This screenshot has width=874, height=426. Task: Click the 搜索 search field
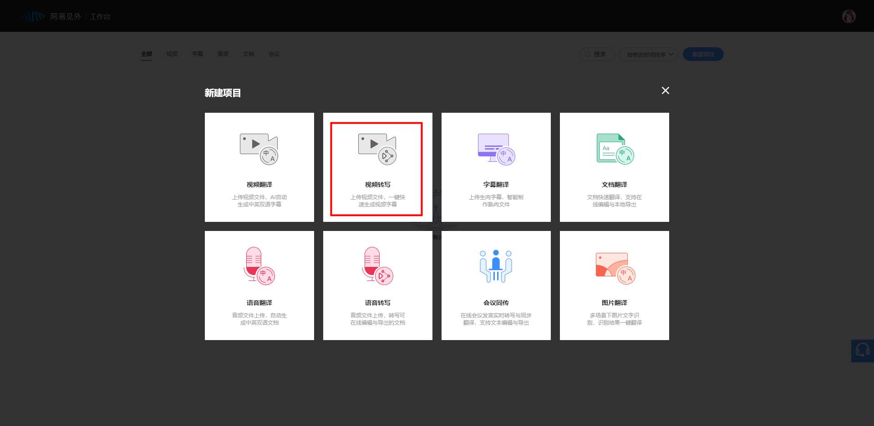tap(597, 54)
